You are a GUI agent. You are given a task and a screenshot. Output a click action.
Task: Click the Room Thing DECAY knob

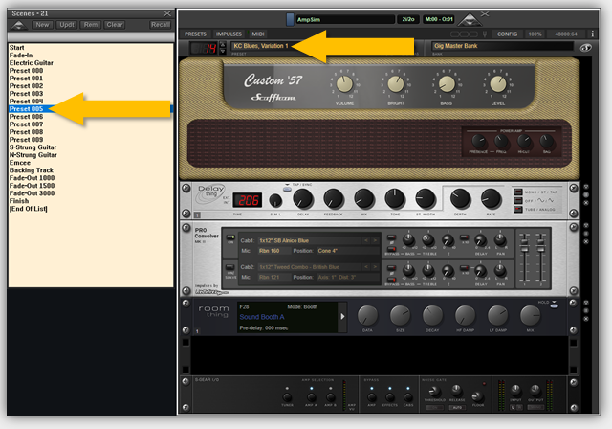point(431,315)
